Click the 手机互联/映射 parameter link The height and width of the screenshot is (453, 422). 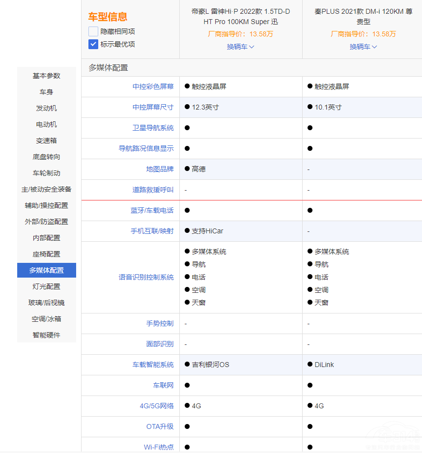[x=152, y=231]
